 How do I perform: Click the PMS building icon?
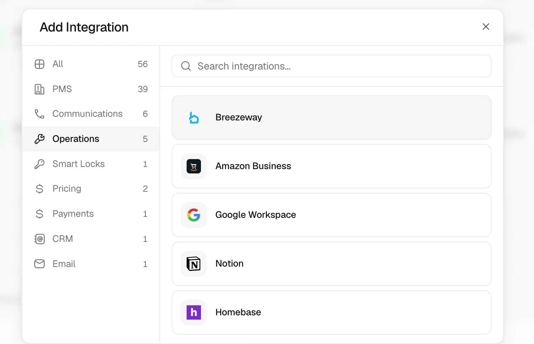tap(39, 89)
